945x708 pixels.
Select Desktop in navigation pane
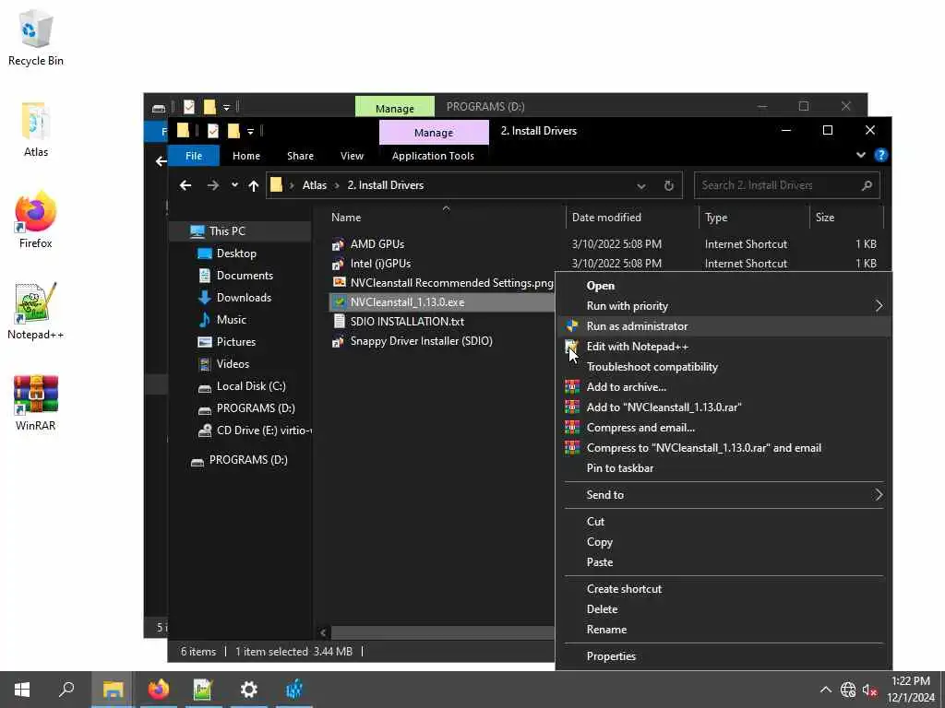[x=236, y=254]
